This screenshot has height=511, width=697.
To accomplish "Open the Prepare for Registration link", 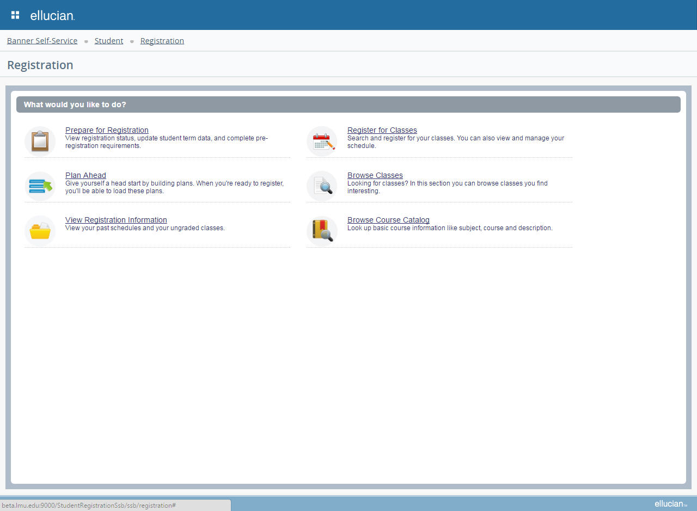I will 107,130.
